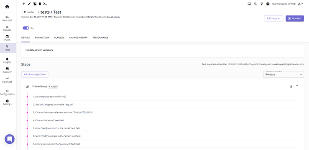Click the tests / Test title
This screenshot has width=309, height=150.
(x=51, y=12)
